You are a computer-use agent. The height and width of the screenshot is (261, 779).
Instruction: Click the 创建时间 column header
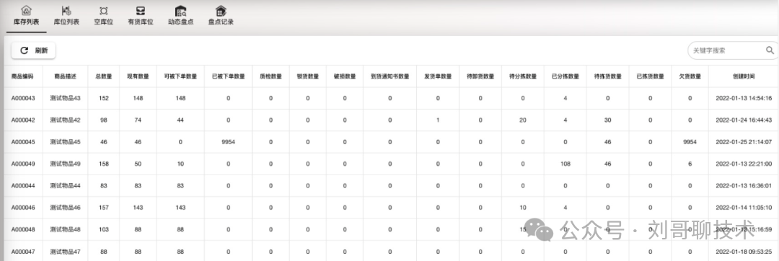pyautogui.click(x=744, y=76)
